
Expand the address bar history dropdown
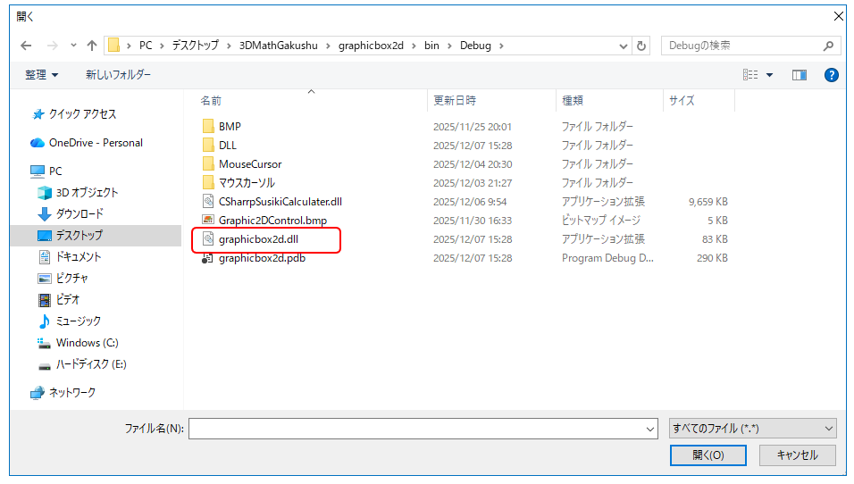coord(624,46)
